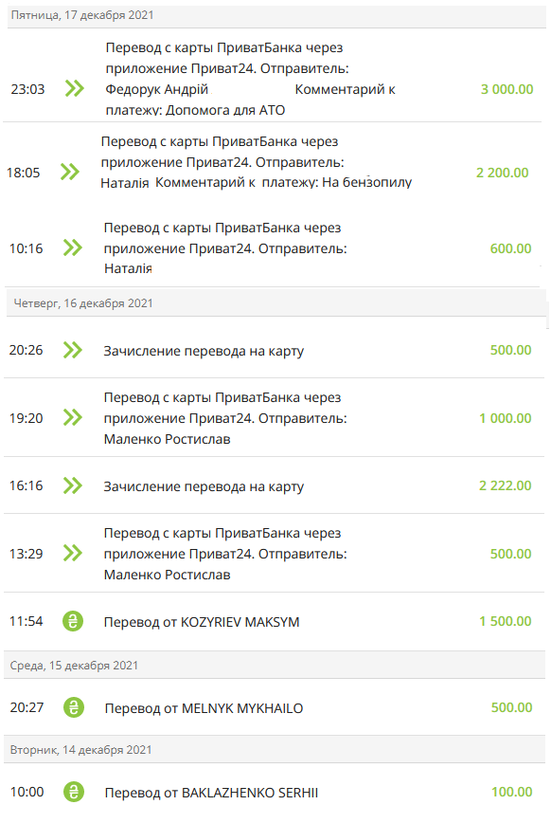
Task: Click the hryvnia icon for BAKLAZHENKO SERHII
Action: coord(74,792)
